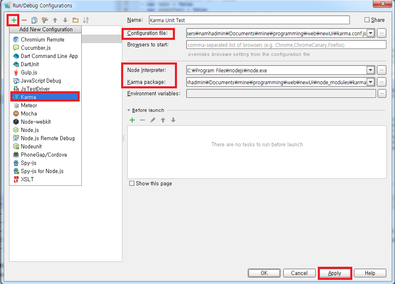
Task: Click the Sort Configurations icon
Action: pos(85,20)
